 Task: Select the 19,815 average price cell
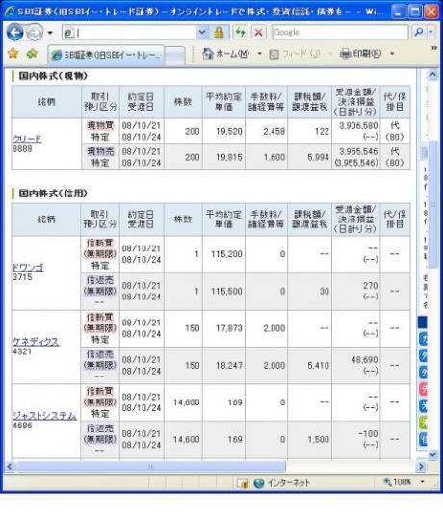(x=224, y=157)
